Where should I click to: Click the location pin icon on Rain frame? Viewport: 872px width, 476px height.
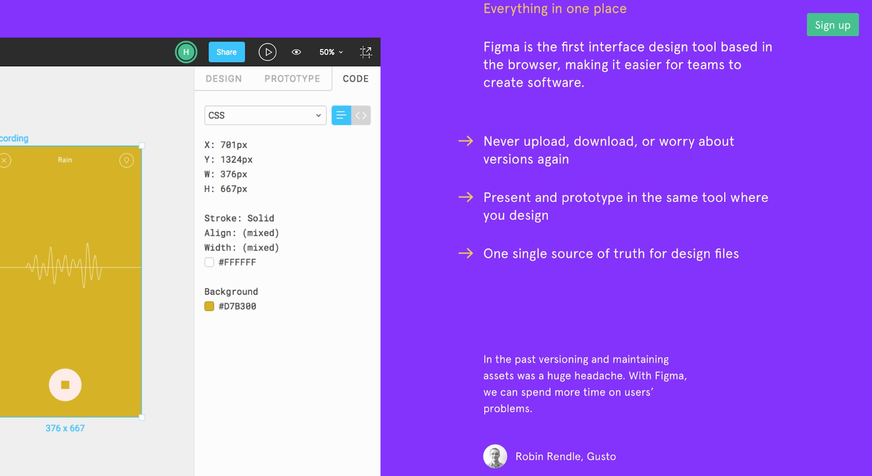tap(127, 159)
